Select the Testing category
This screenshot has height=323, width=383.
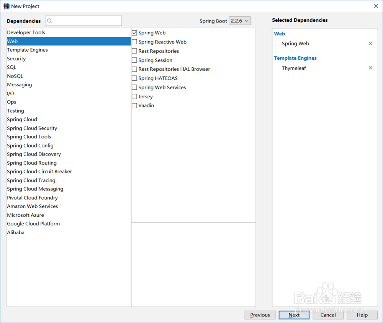(69, 111)
